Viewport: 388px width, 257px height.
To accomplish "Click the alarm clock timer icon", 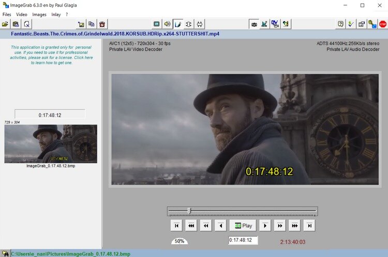I will coord(102,24).
